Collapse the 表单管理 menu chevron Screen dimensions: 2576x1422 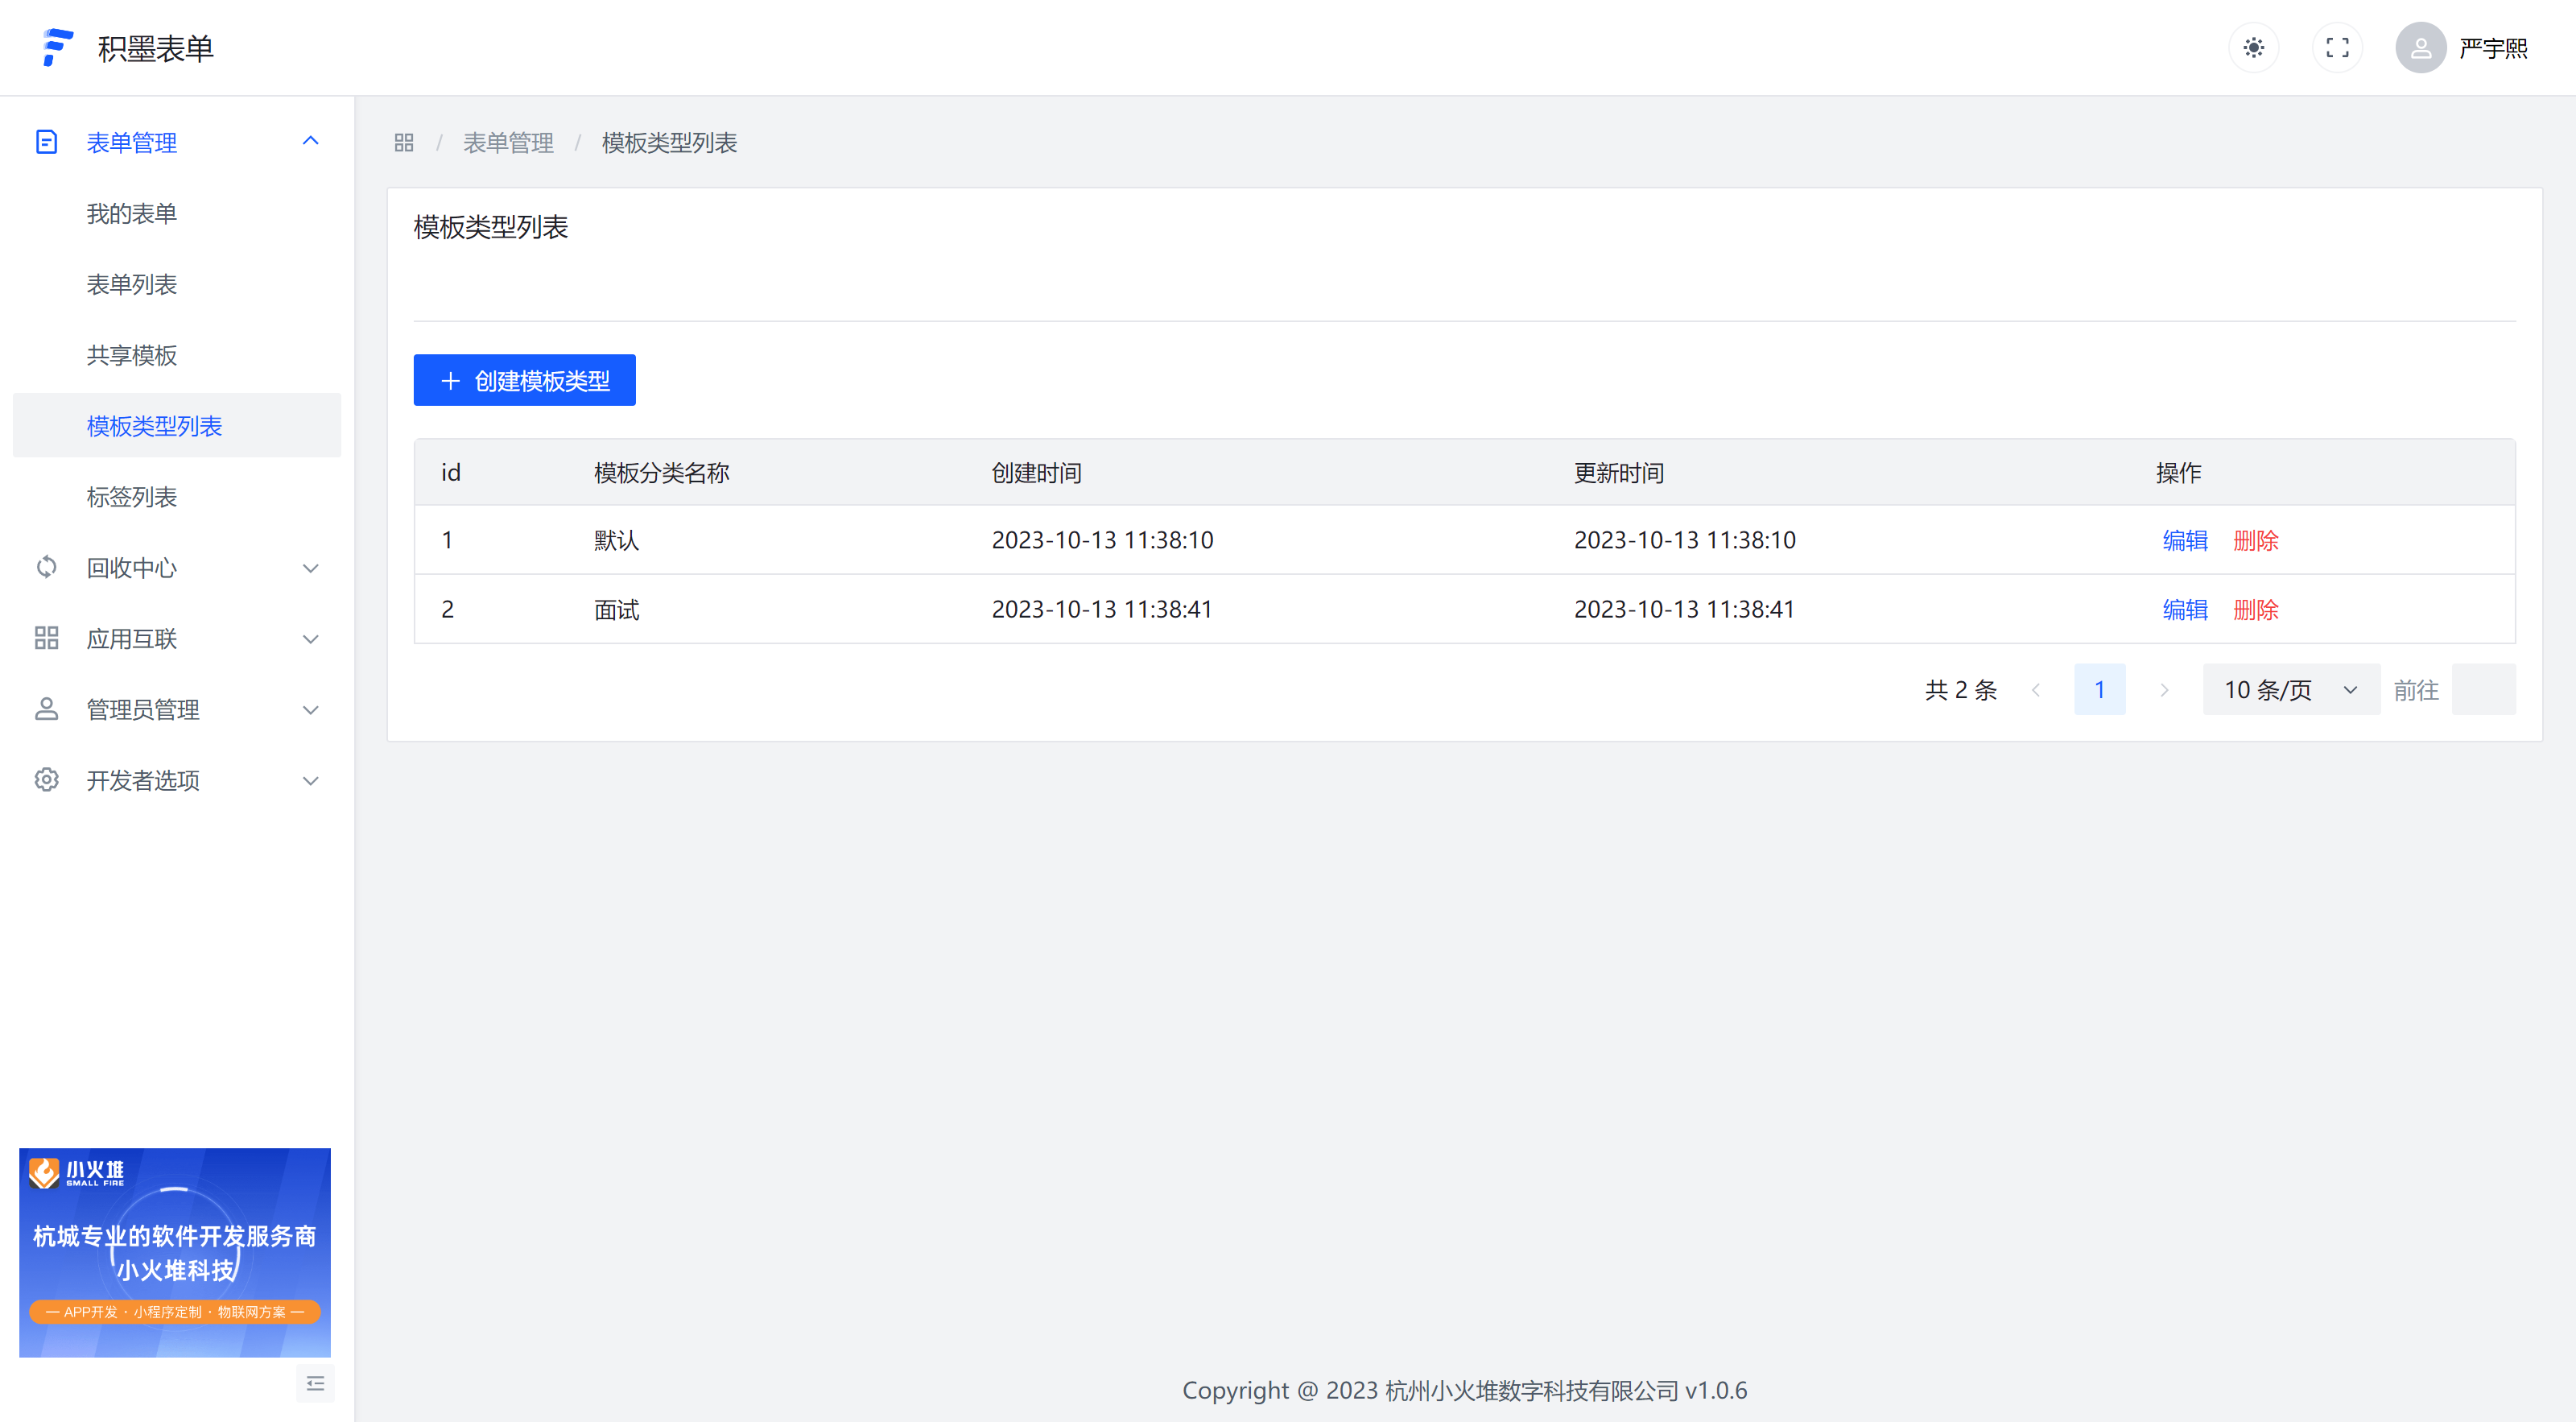pos(311,142)
